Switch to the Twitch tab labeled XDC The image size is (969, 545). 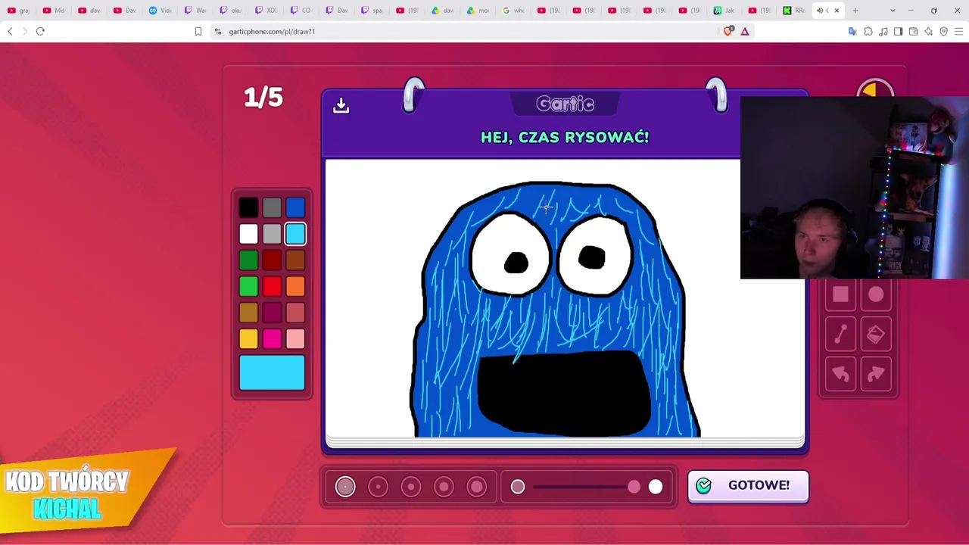click(x=266, y=11)
